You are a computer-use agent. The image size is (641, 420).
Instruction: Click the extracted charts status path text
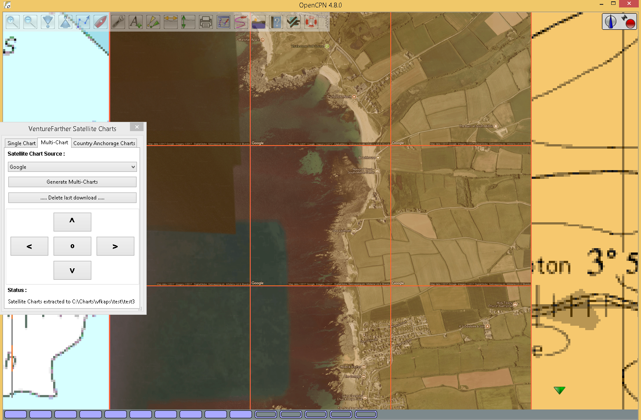71,302
